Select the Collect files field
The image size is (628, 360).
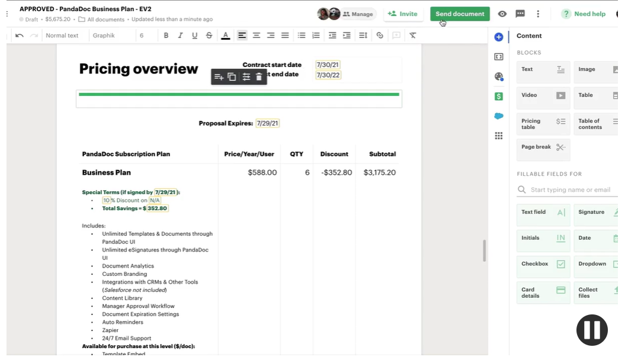[596, 292]
